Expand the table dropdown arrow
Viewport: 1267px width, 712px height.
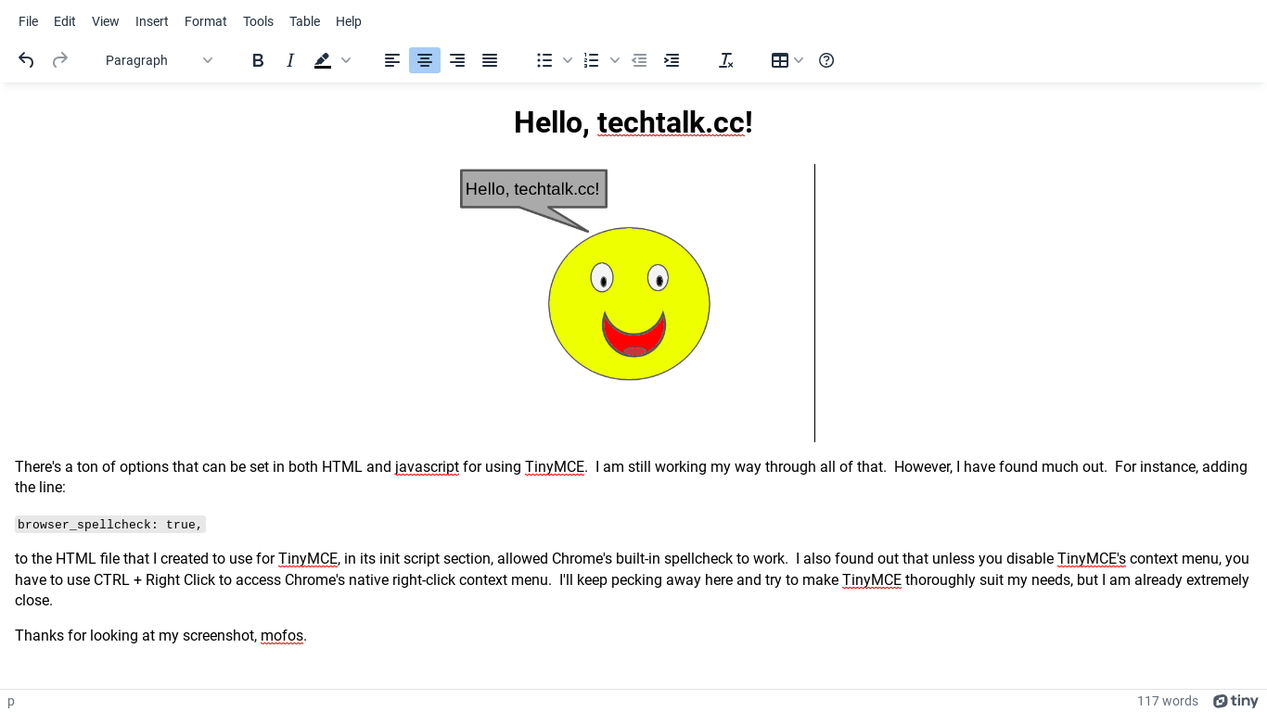click(799, 60)
